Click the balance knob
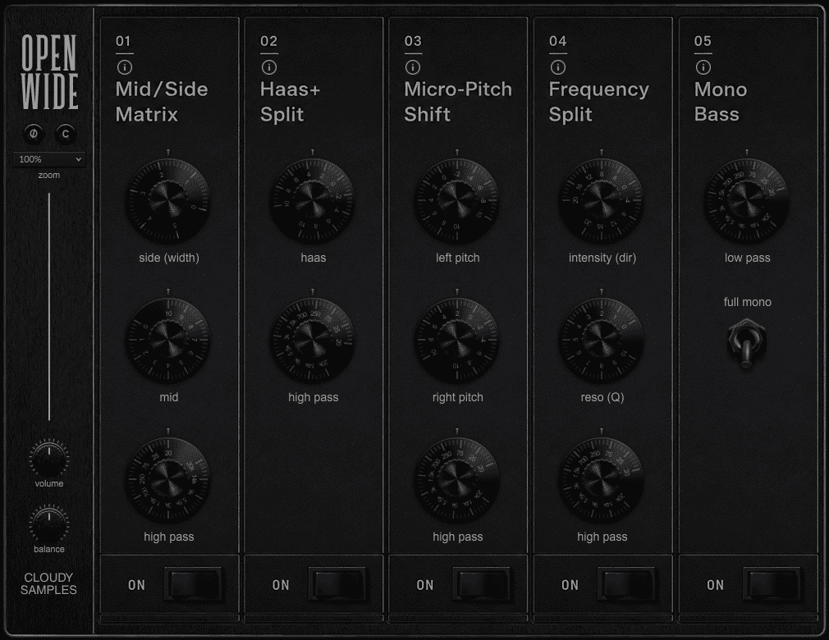The height and width of the screenshot is (640, 829). coord(49,523)
